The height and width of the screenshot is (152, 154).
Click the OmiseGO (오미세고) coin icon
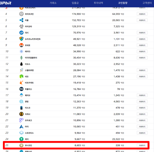click(21, 120)
